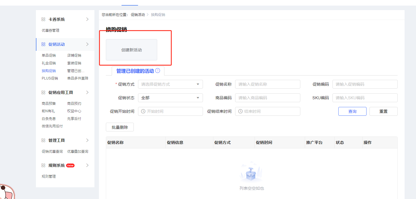Click the 批量删除 button
416x199 pixels.
[x=120, y=127]
